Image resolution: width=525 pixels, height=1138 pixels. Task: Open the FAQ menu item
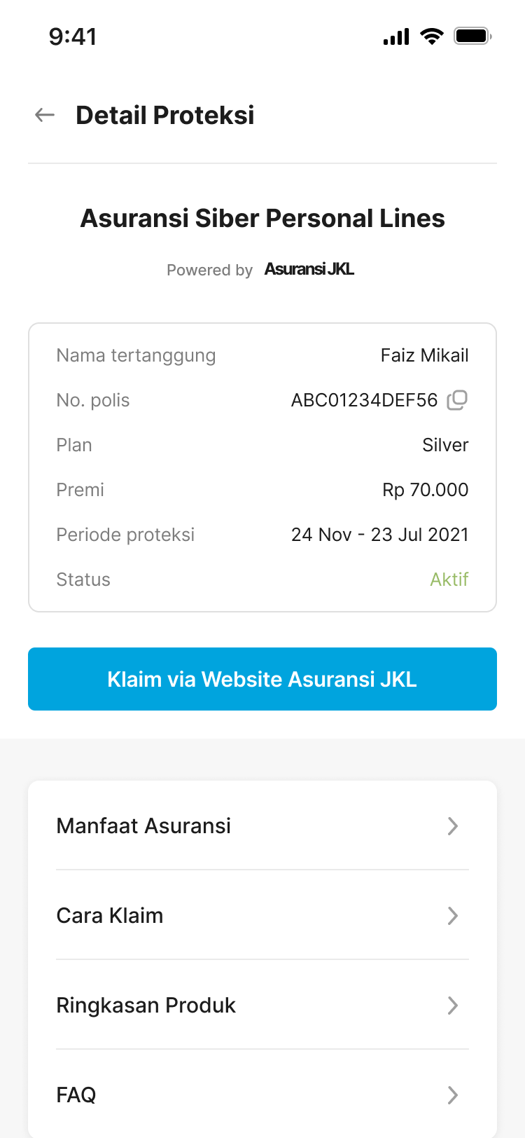click(76, 1095)
